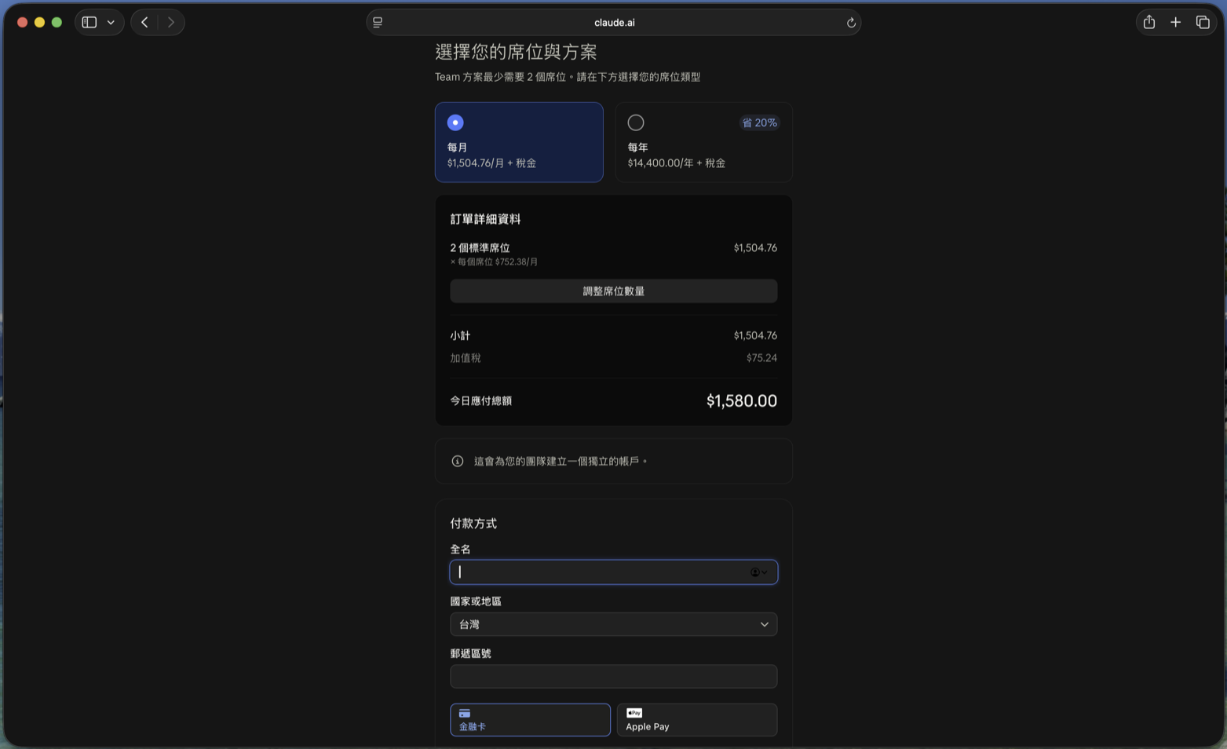
Task: Click the 省 20% discount badge
Action: click(759, 122)
